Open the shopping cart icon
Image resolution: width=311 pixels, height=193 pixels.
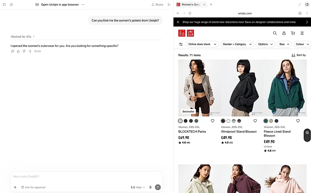pyautogui.click(x=293, y=33)
